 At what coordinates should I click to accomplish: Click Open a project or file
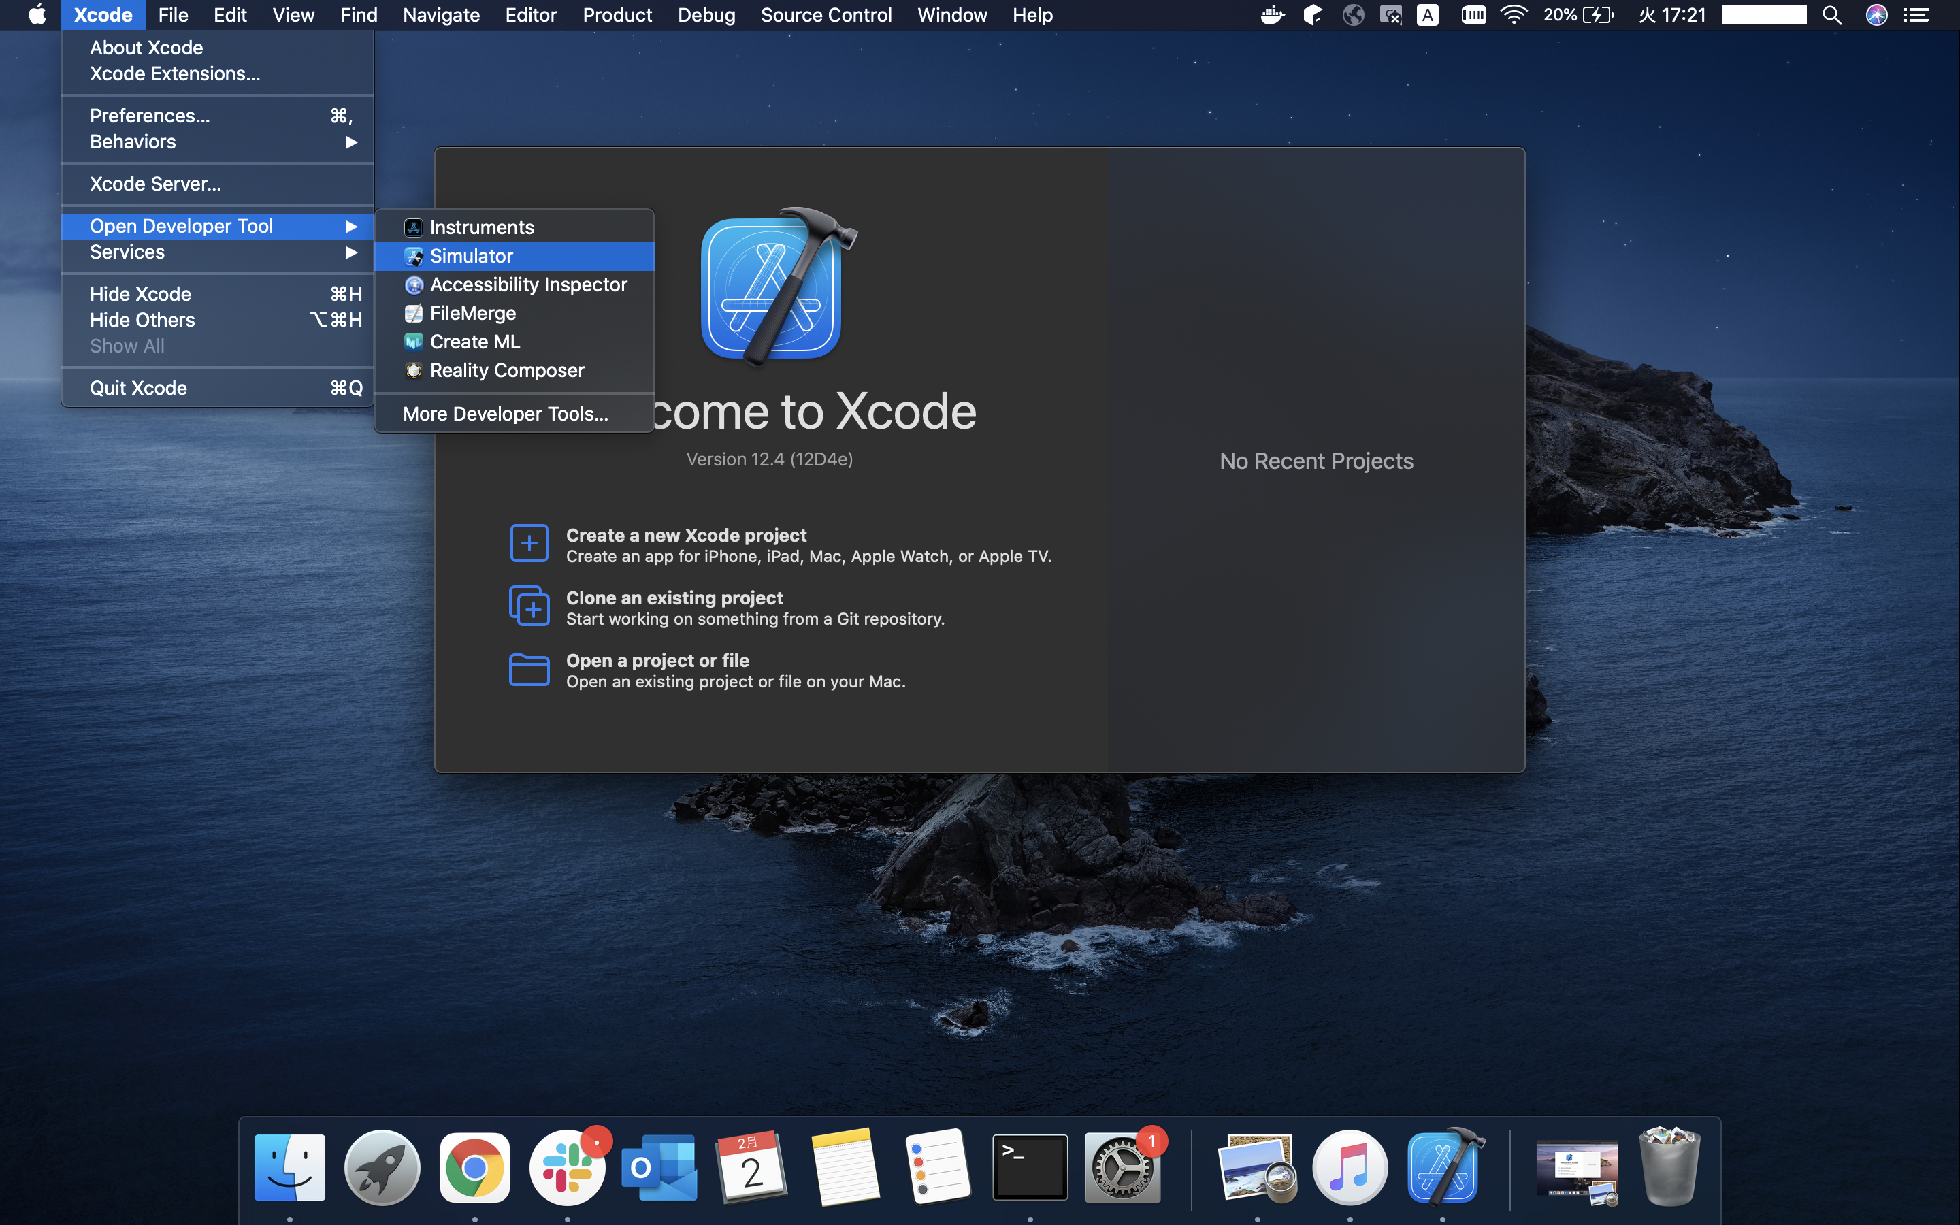(x=657, y=660)
